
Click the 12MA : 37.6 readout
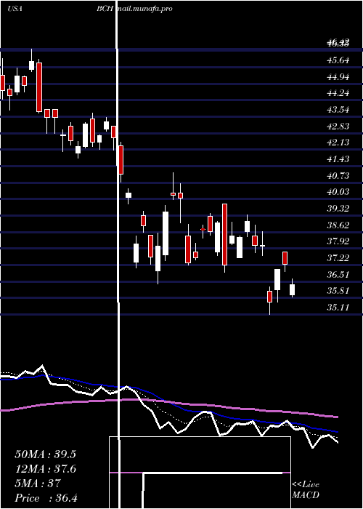45,469
